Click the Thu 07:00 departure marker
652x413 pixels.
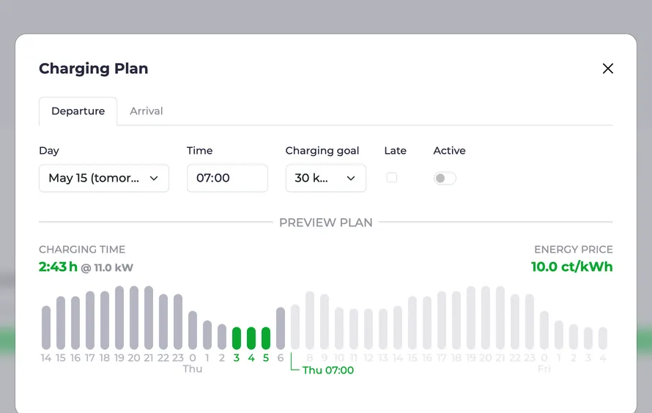(327, 371)
